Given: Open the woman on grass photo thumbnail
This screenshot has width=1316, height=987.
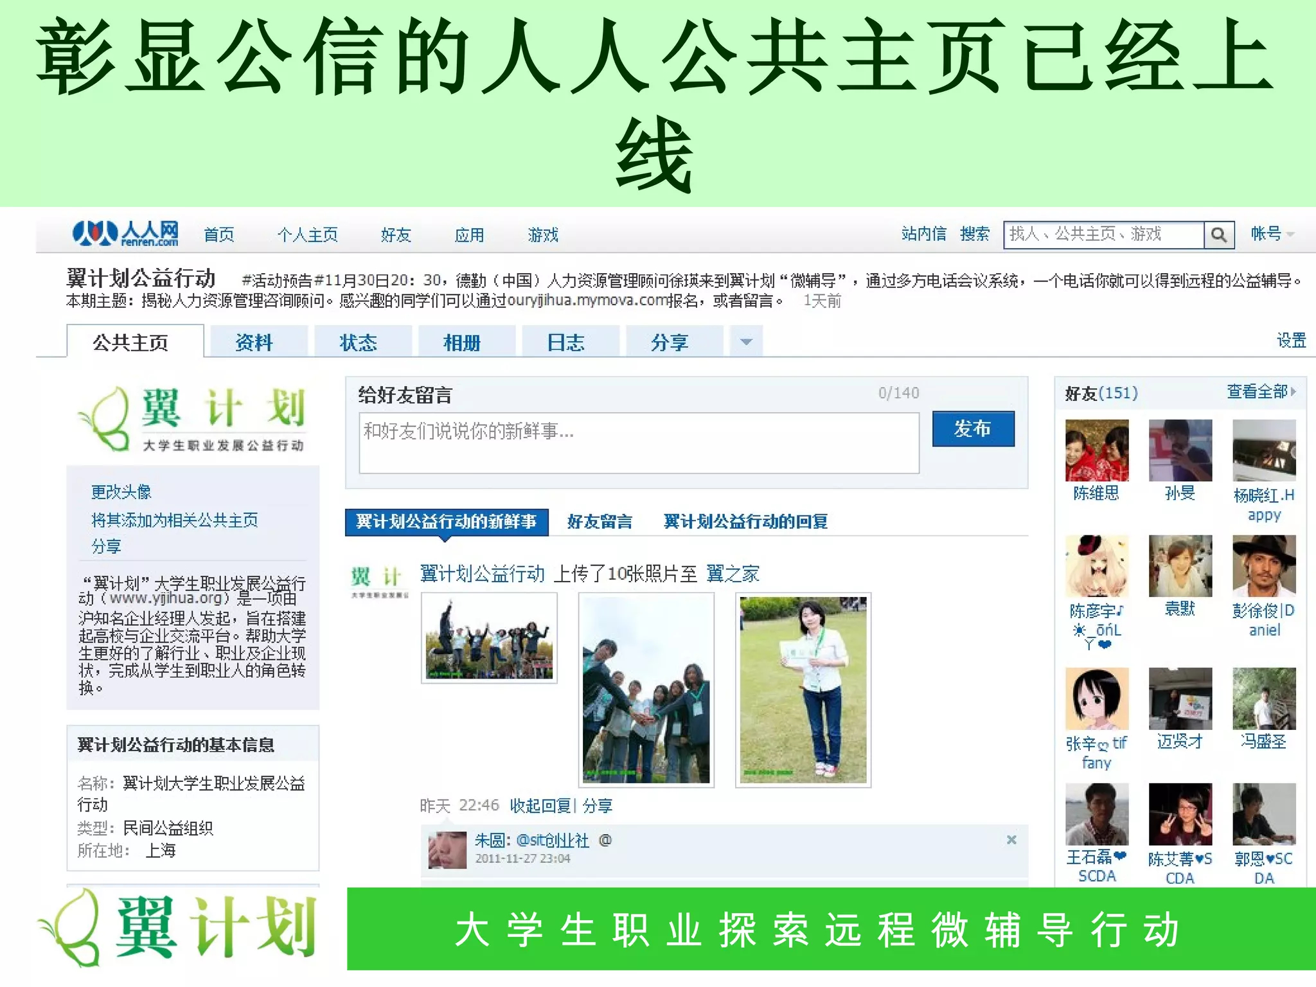Looking at the screenshot, I should 803,690.
